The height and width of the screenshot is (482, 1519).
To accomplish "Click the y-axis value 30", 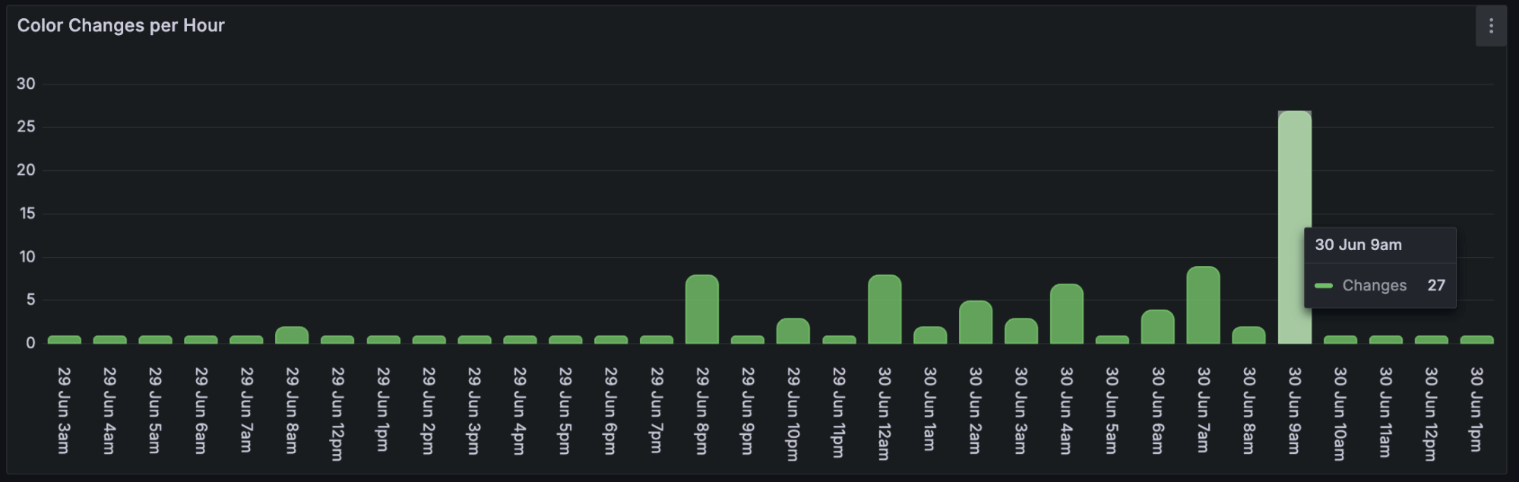I will click(27, 84).
